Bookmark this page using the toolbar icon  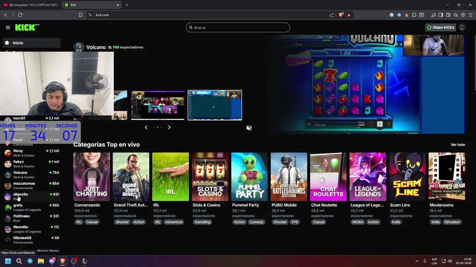(80, 15)
